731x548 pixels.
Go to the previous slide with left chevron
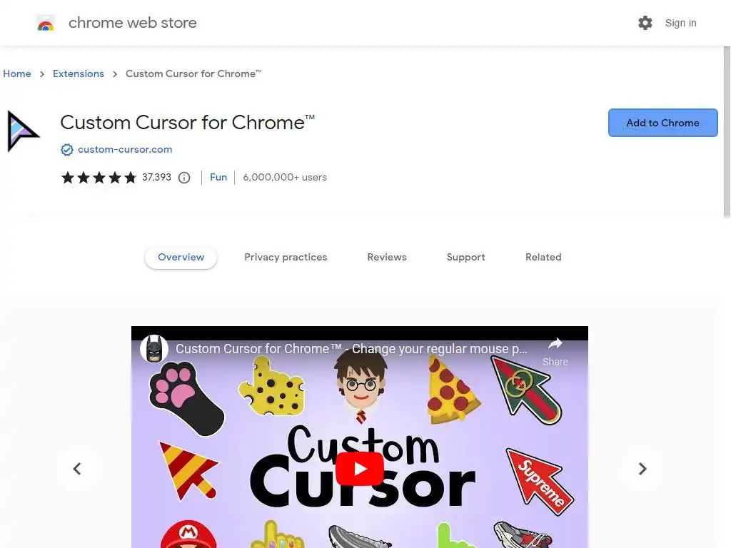tap(77, 469)
